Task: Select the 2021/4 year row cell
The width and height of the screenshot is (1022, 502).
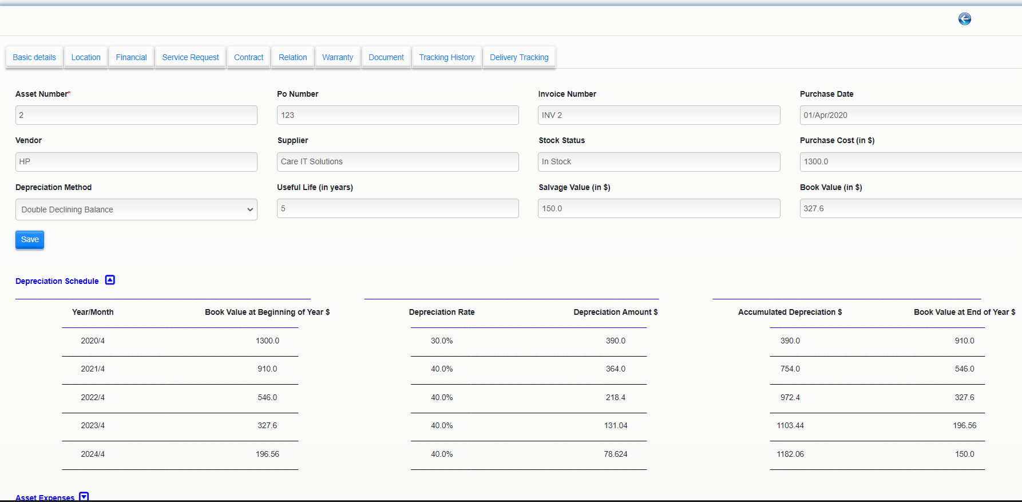Action: [x=93, y=369]
